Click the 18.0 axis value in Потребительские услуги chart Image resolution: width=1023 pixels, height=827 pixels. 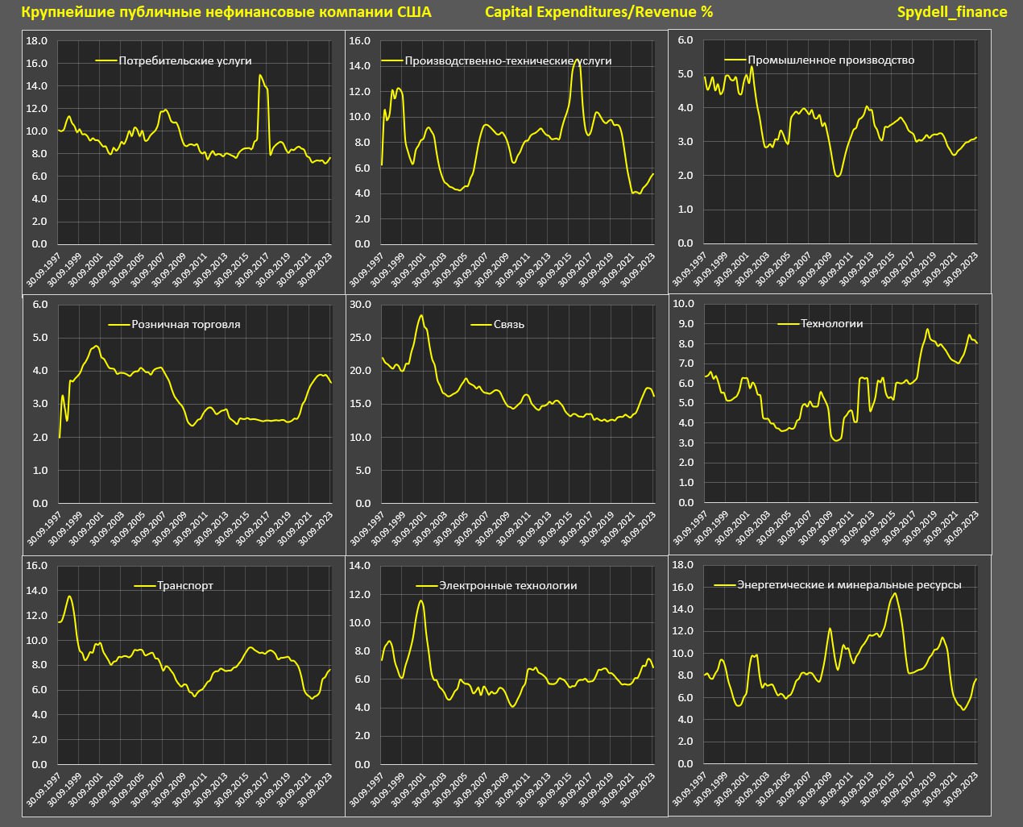(x=37, y=41)
